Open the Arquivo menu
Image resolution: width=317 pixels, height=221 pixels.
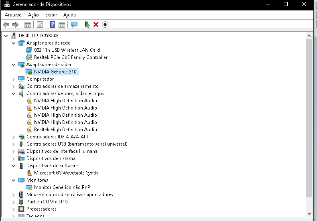13,15
